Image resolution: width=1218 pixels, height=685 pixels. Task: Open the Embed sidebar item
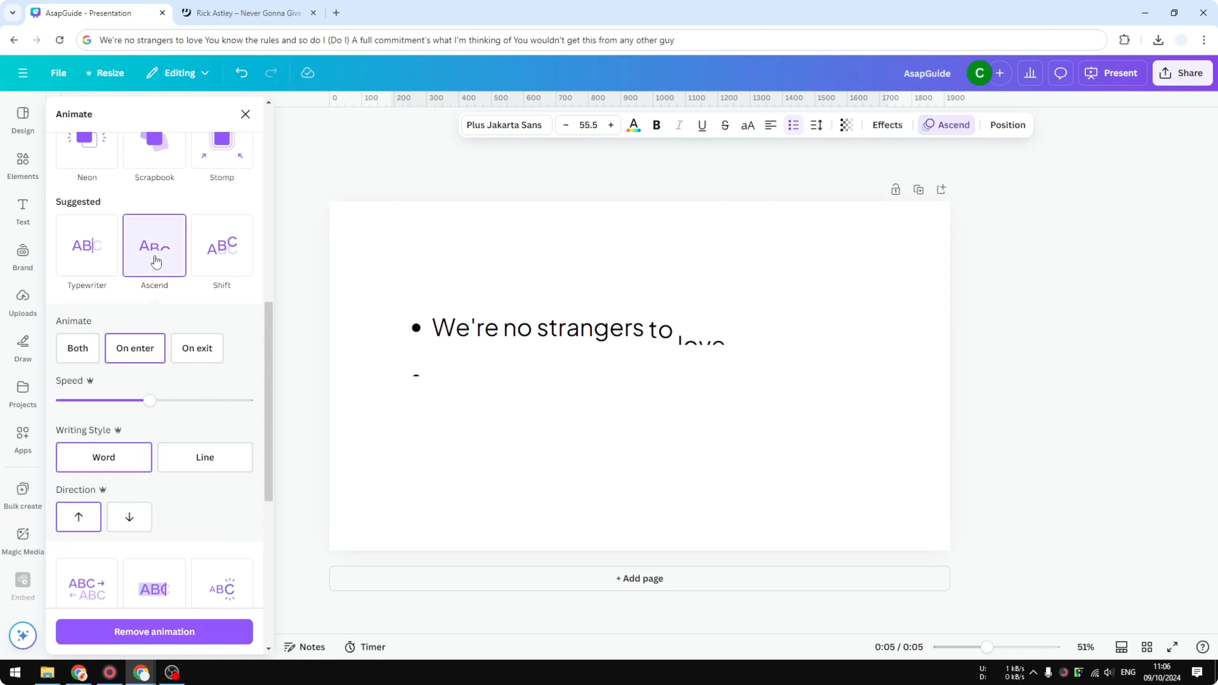[23, 587]
